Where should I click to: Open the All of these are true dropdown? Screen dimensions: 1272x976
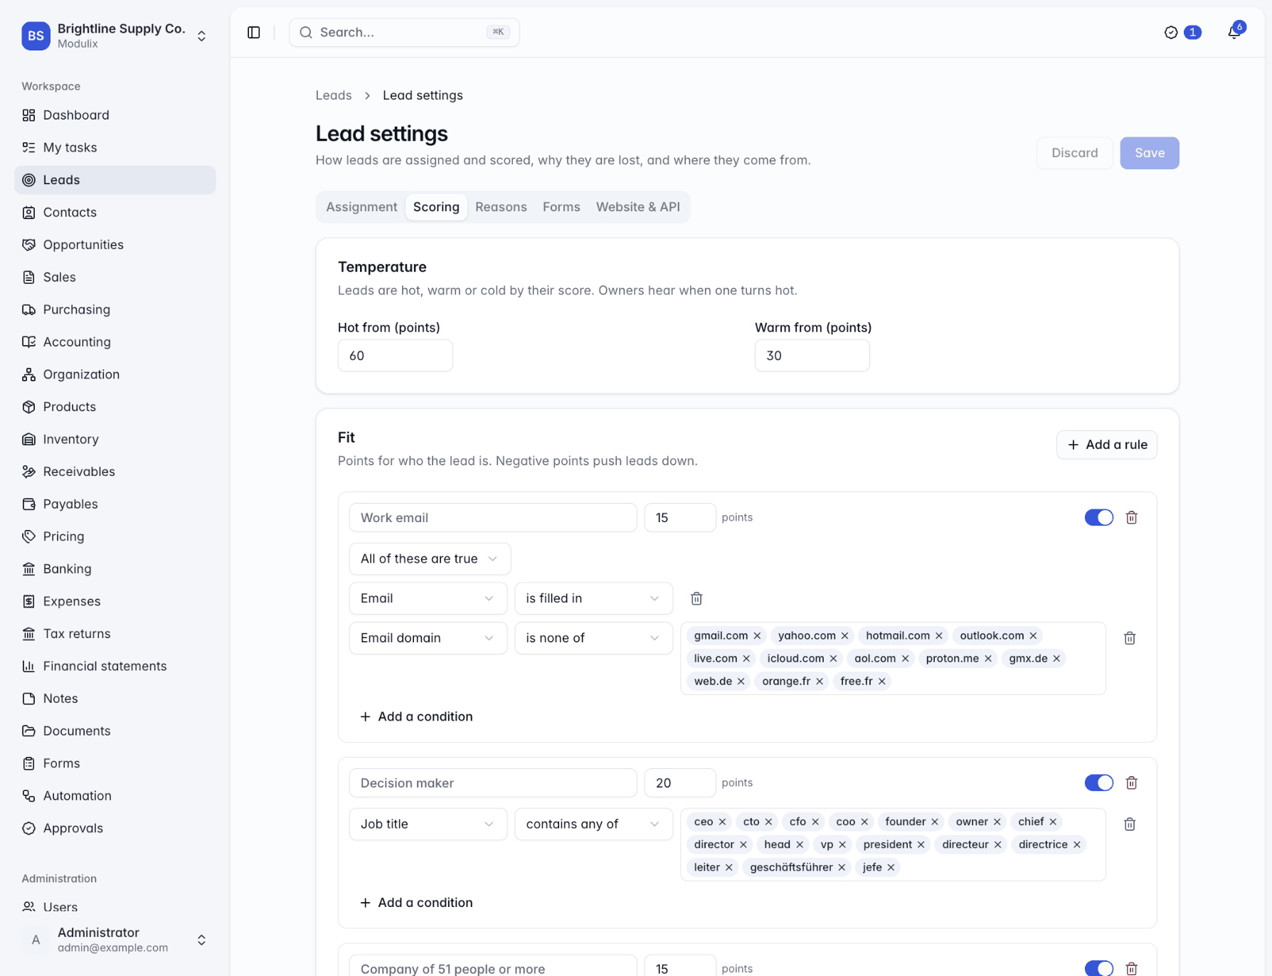click(x=430, y=558)
